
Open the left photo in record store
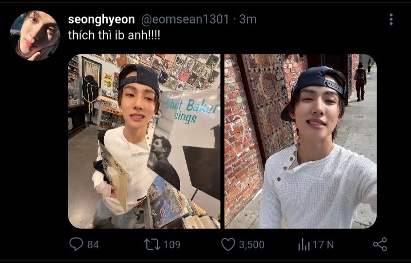[x=144, y=141]
